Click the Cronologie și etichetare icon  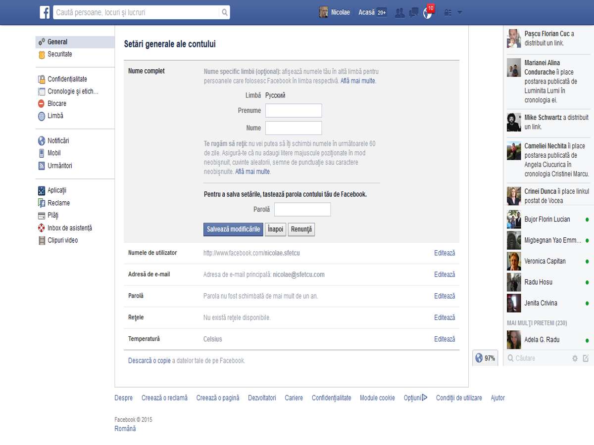[42, 91]
